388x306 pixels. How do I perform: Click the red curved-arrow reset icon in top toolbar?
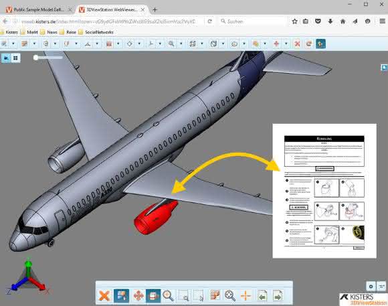point(309,44)
